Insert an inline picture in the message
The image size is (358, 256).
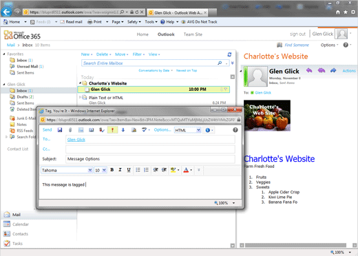click(81, 130)
